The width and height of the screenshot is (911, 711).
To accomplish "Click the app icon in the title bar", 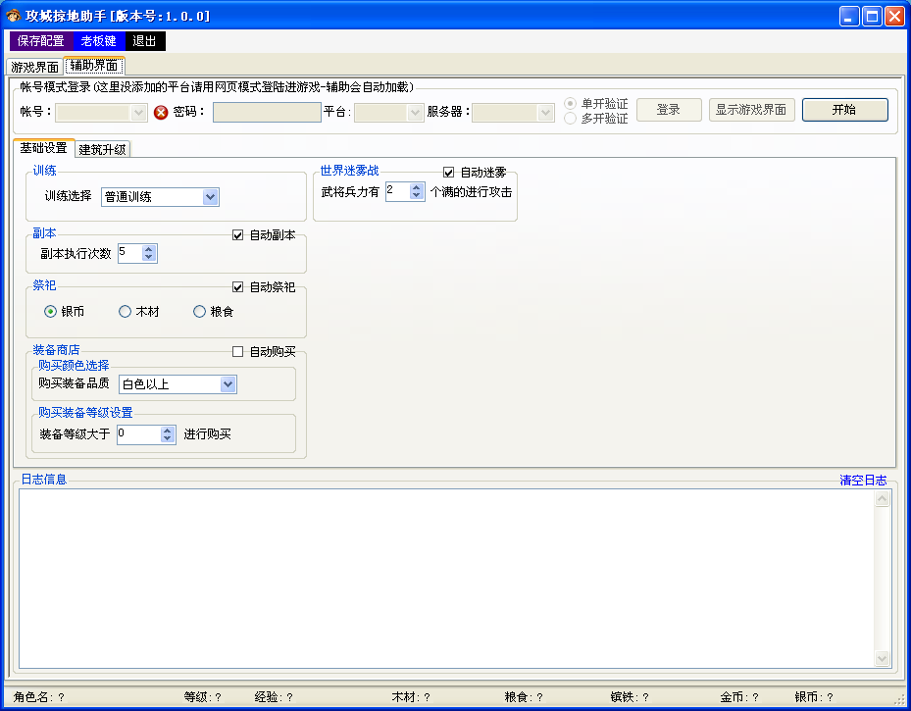I will (x=13, y=16).
